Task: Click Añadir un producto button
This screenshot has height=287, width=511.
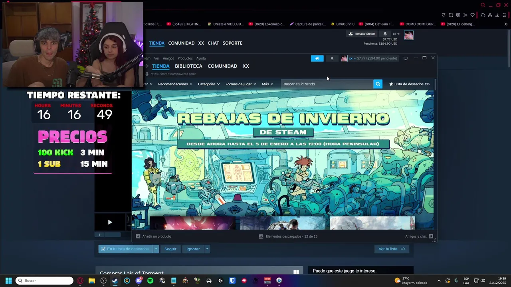Action: [154, 236]
